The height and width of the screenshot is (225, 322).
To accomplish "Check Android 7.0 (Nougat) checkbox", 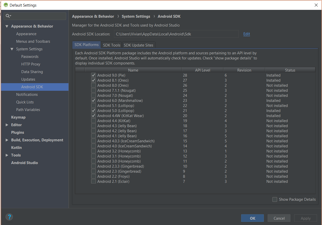I will 94,95.
